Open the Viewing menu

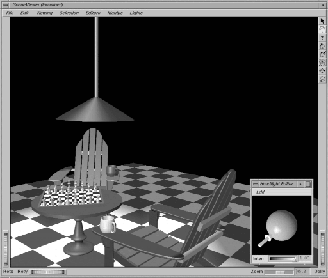pos(44,13)
